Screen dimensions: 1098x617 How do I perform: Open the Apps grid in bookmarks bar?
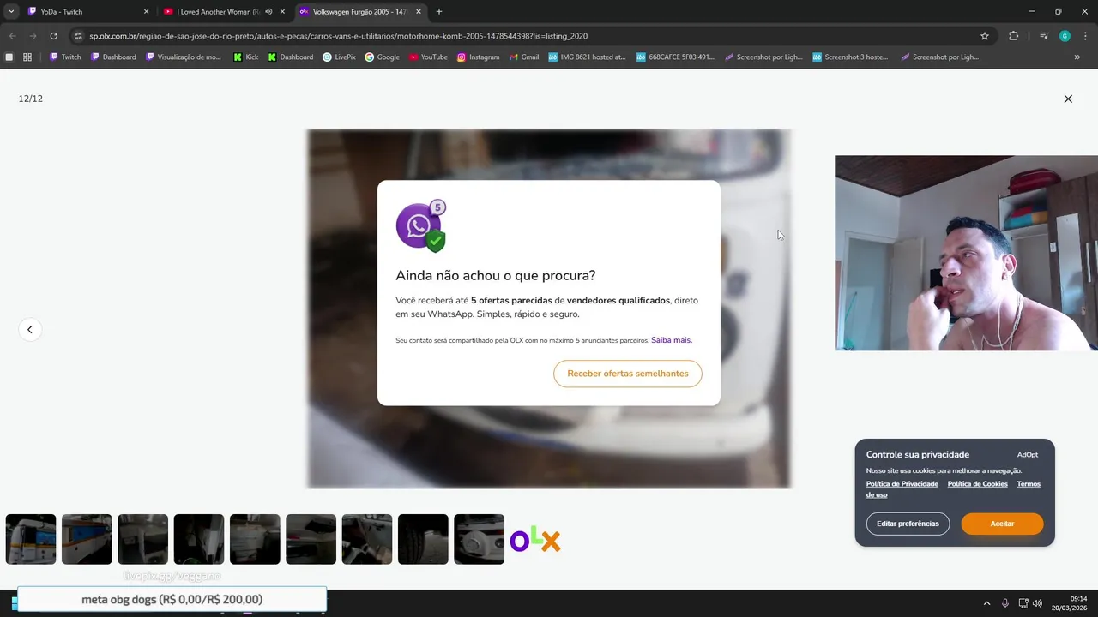click(x=27, y=57)
